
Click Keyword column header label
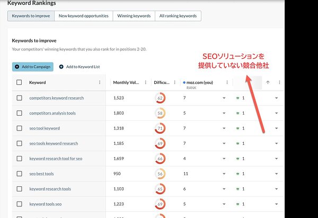(x=38, y=82)
